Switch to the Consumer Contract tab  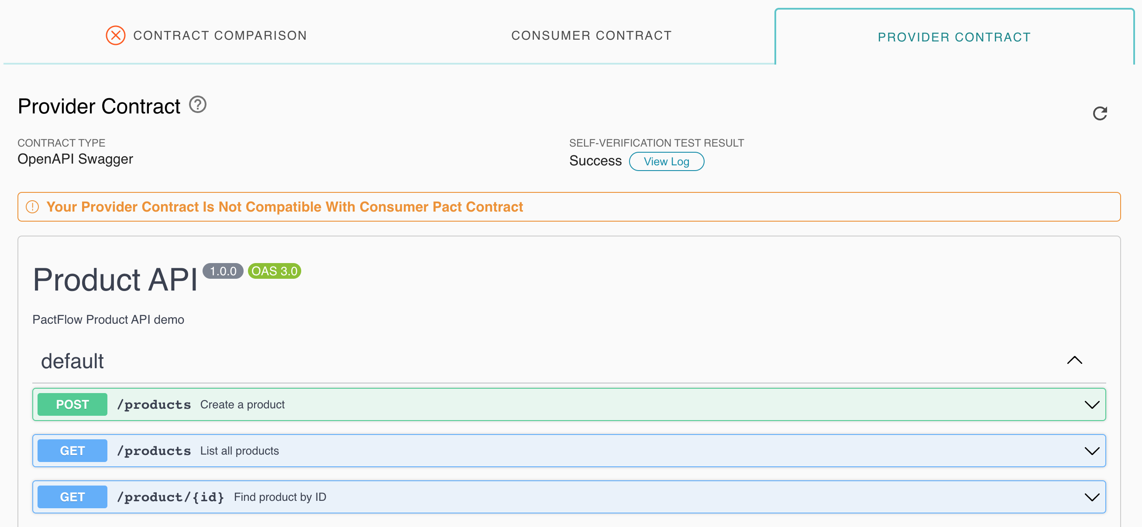point(592,35)
